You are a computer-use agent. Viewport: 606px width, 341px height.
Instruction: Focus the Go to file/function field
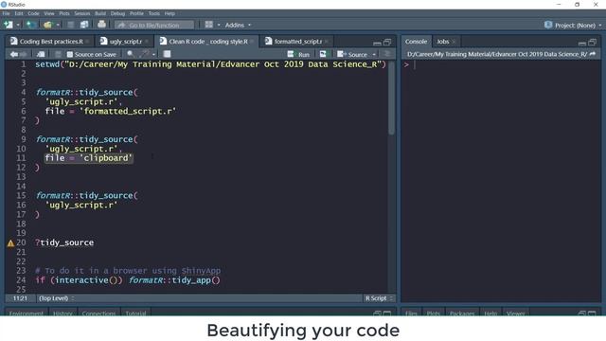(x=154, y=26)
